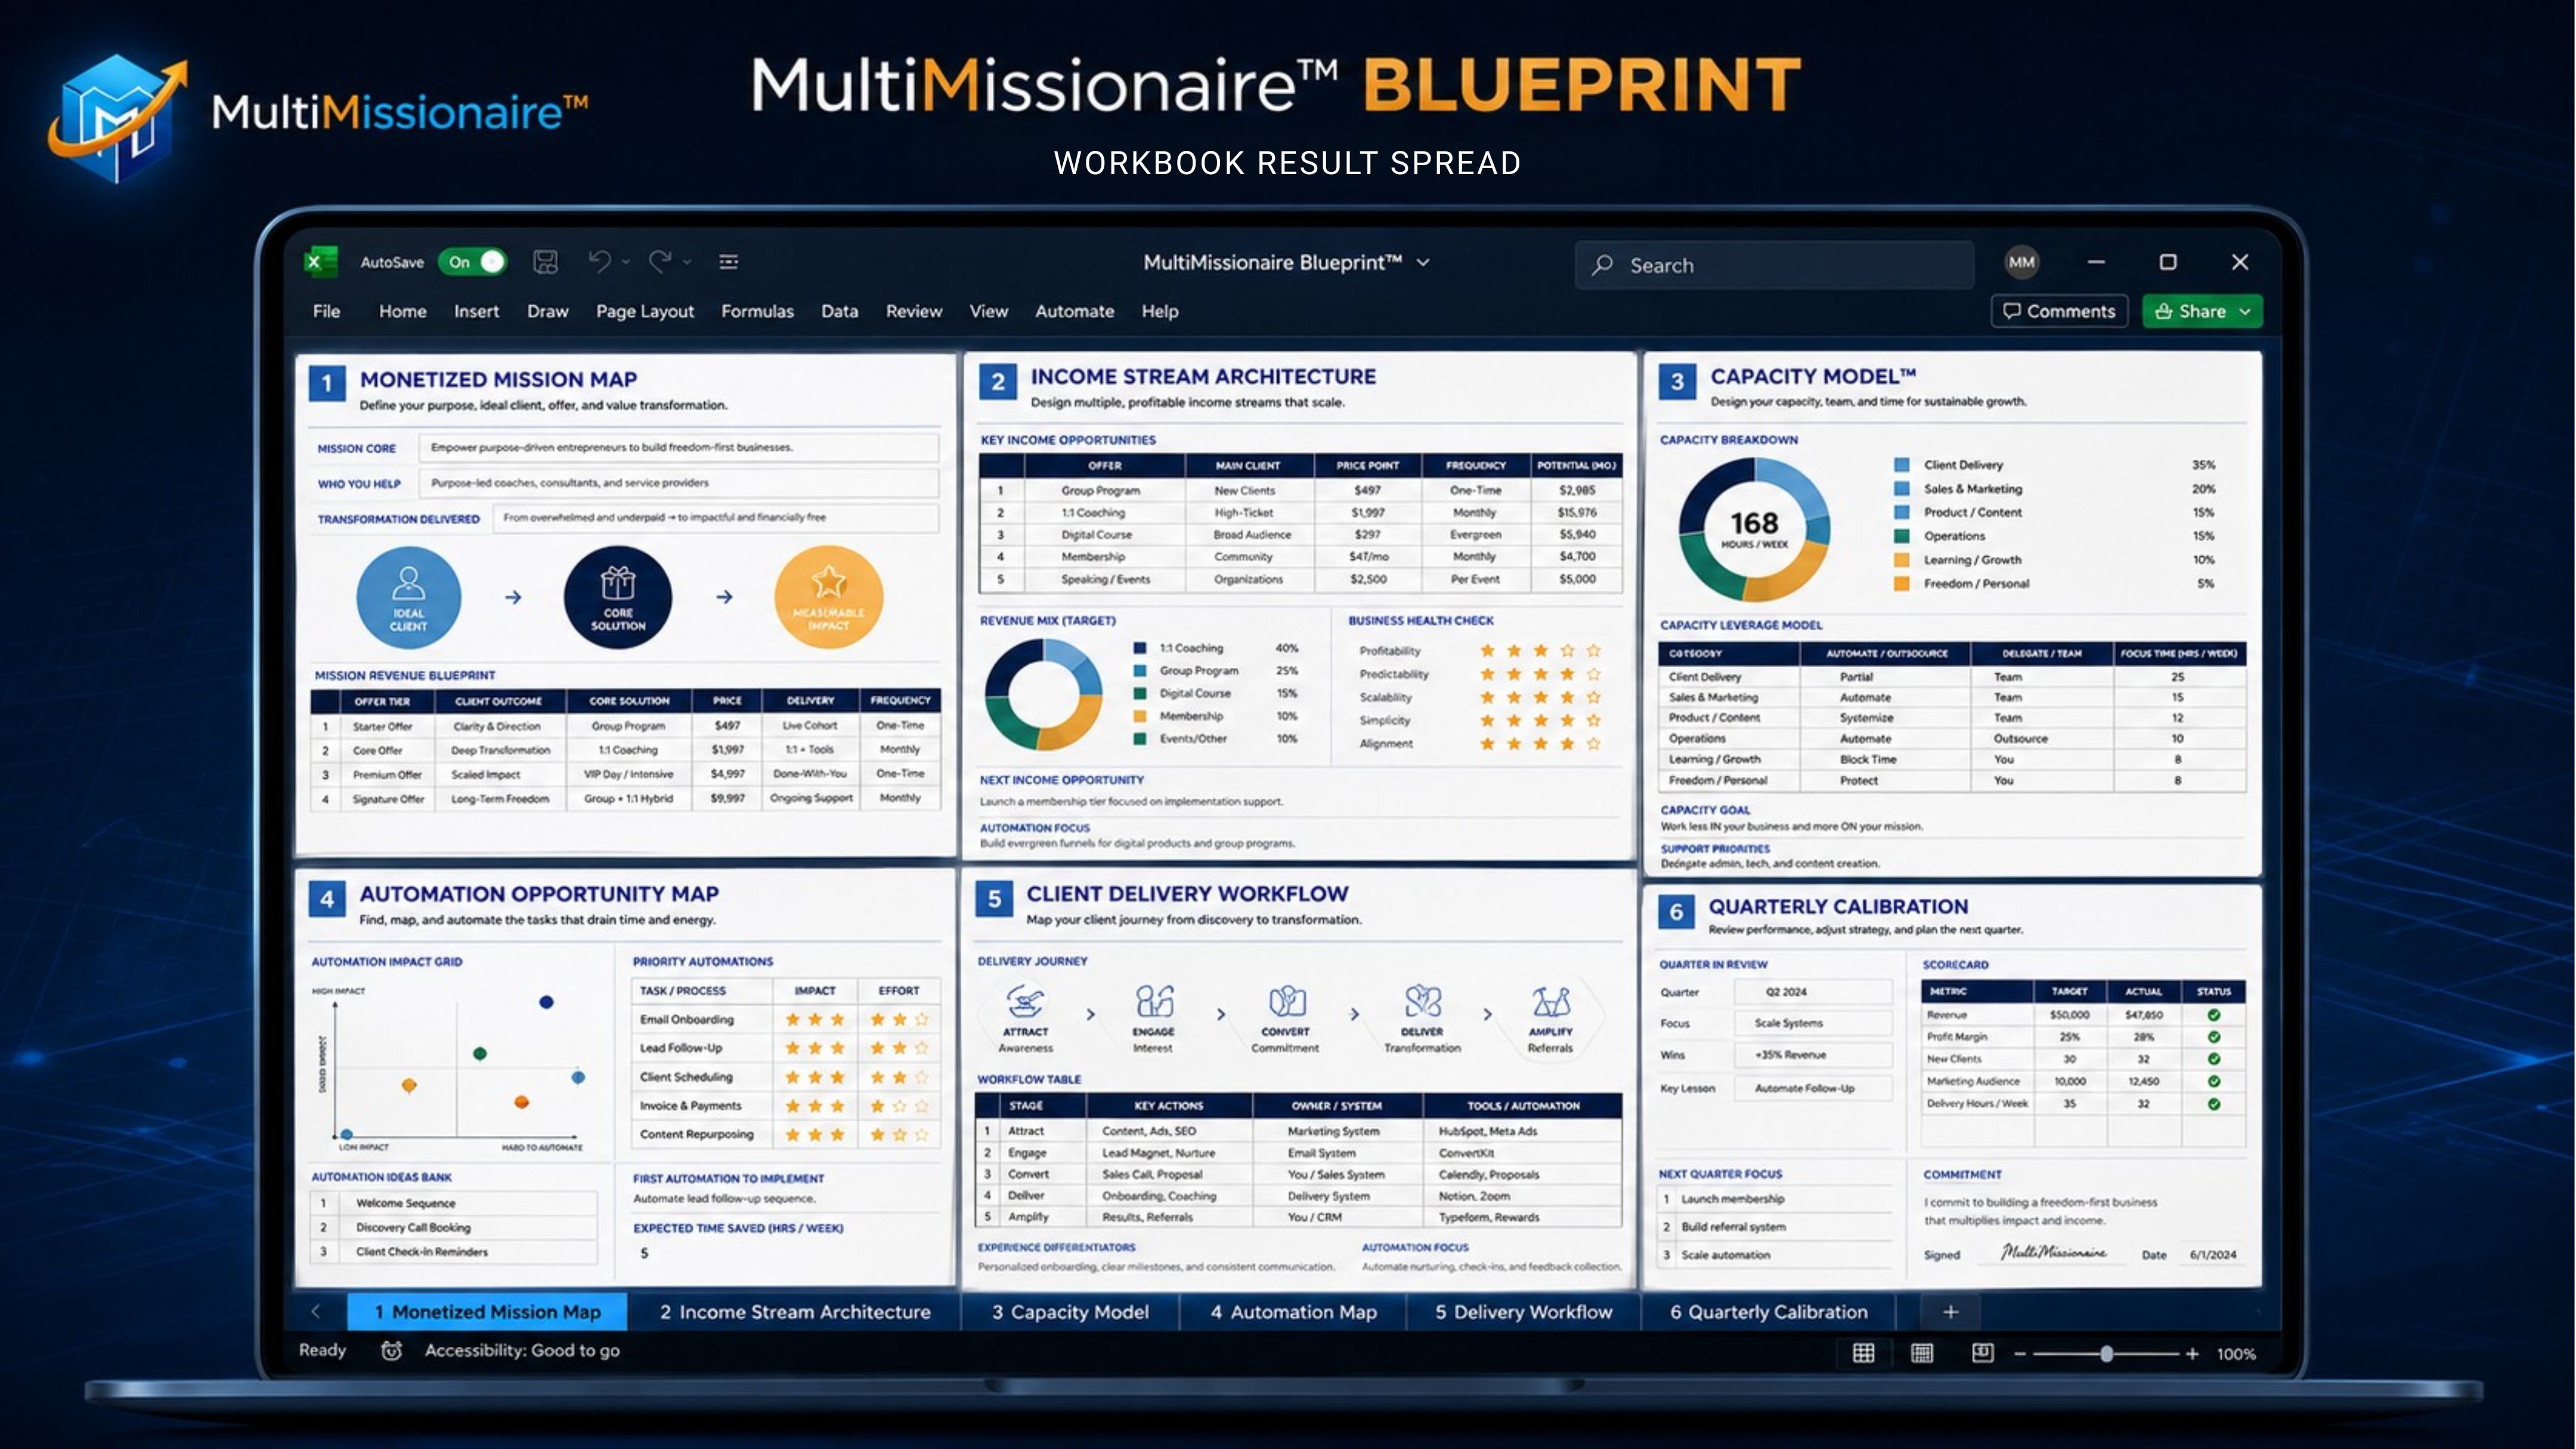
Task: Click the zoom in plus button
Action: tap(2192, 1354)
